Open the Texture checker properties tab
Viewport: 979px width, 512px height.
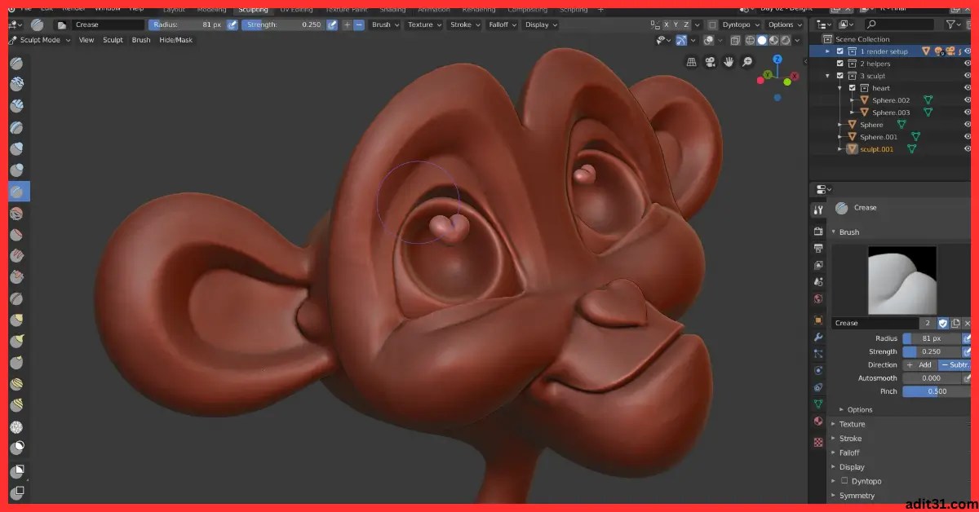818,442
